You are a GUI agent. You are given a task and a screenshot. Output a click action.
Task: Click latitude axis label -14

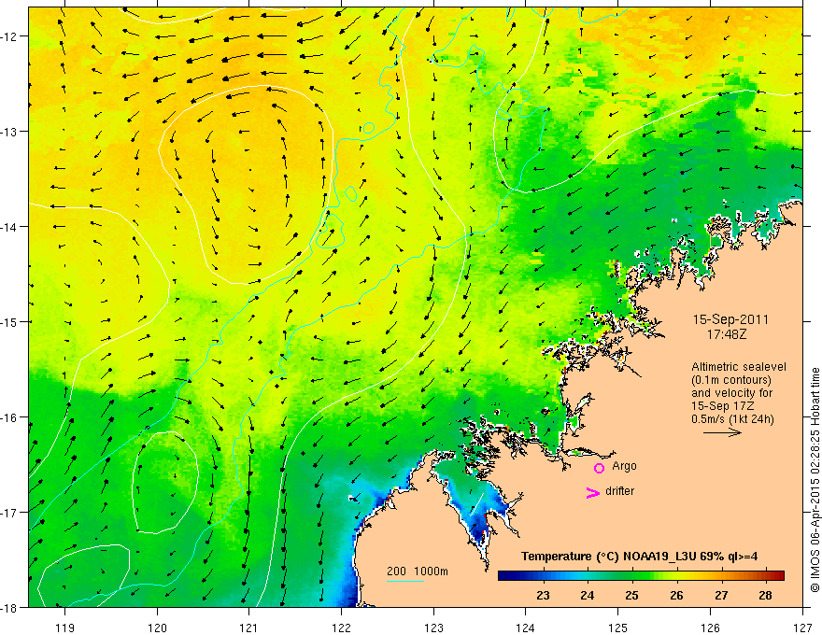[10, 227]
